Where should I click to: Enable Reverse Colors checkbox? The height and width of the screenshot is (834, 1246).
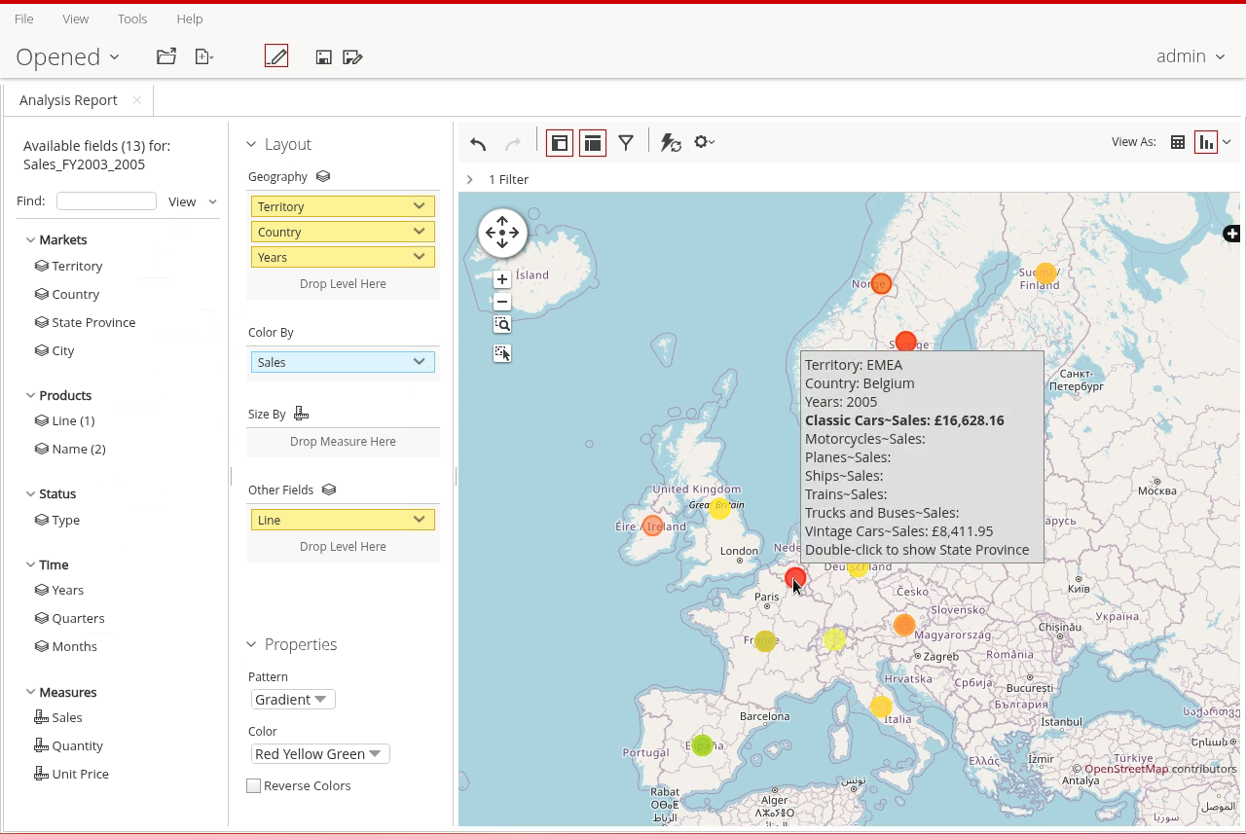[254, 786]
